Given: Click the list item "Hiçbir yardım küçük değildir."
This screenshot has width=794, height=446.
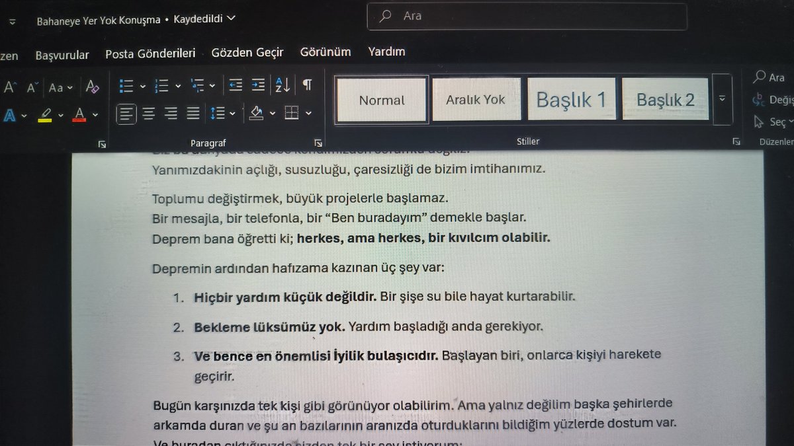Looking at the screenshot, I should [x=285, y=297].
